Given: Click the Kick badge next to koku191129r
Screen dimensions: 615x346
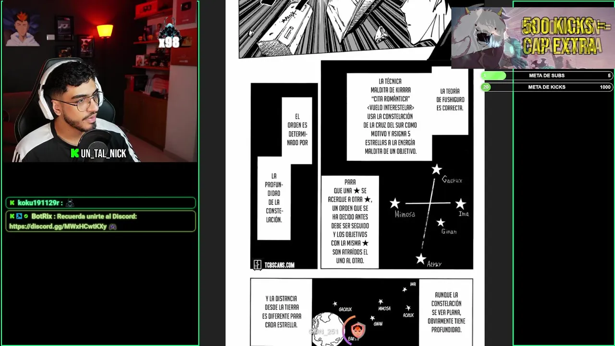Looking at the screenshot, I should click(x=12, y=203).
